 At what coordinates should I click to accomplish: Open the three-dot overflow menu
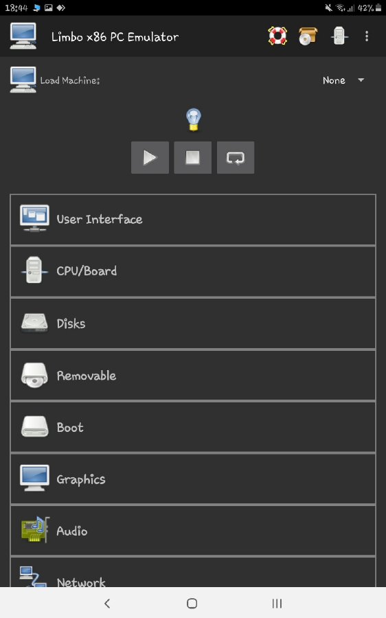[x=367, y=36]
